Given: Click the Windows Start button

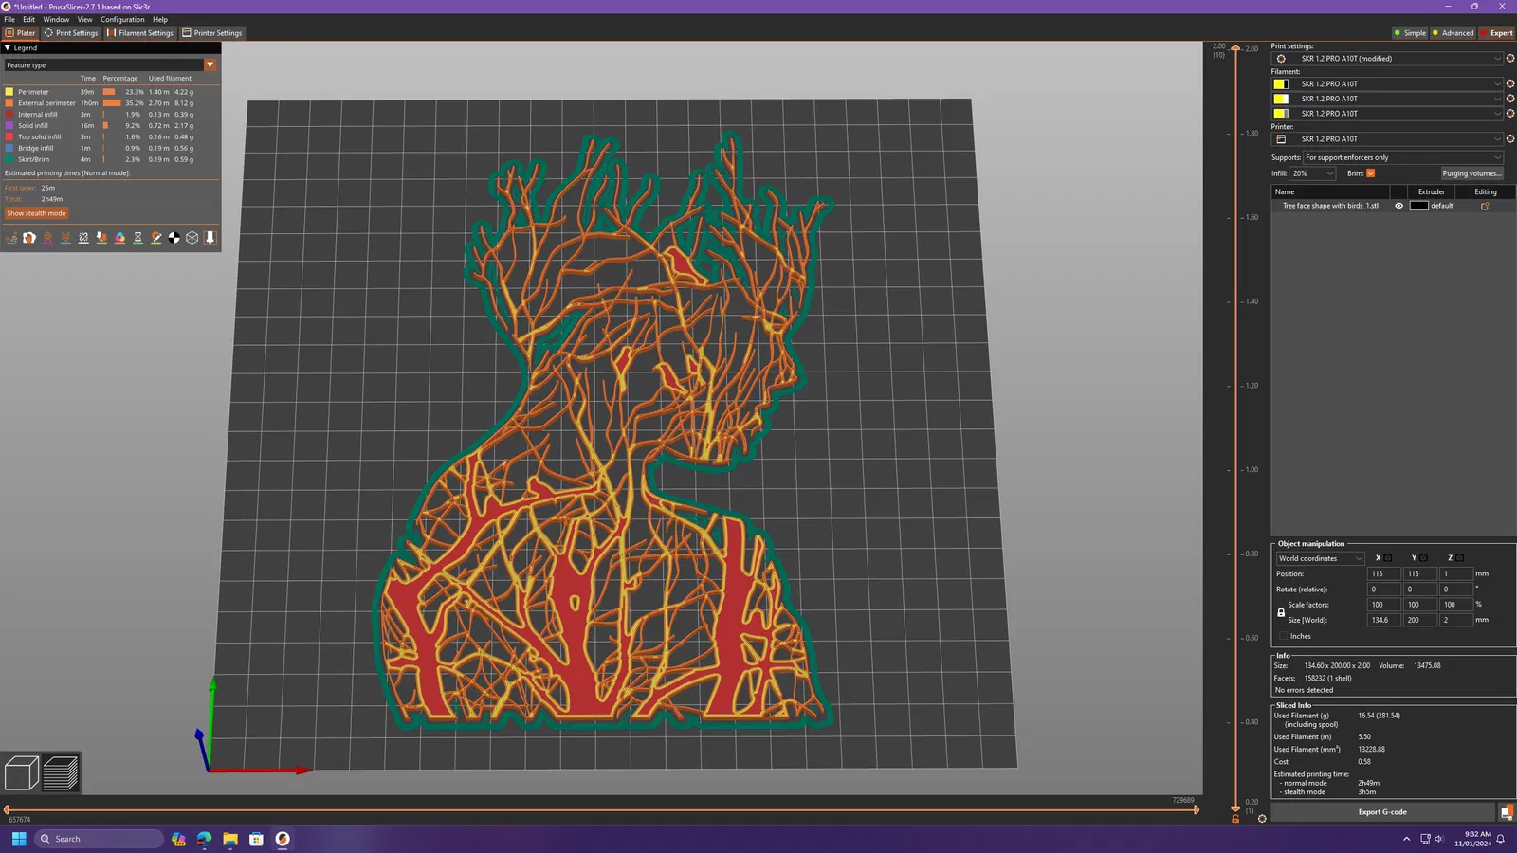Looking at the screenshot, I should coord(19,839).
